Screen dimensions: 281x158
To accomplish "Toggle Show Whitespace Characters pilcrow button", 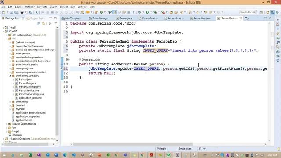I will click(133, 12).
